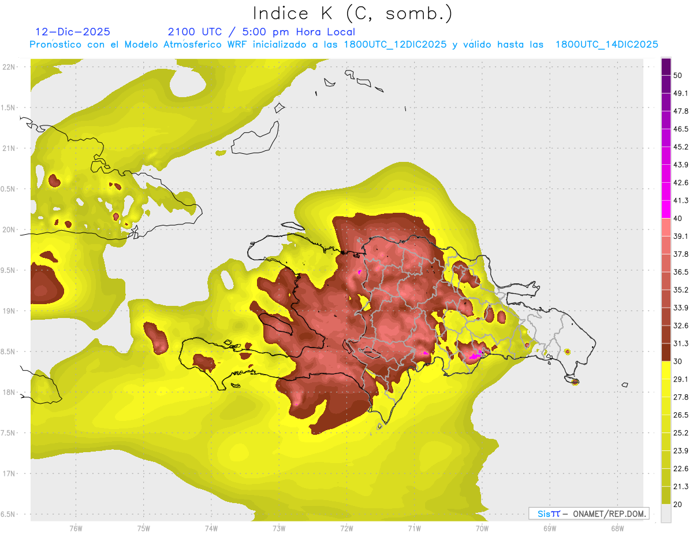Click the legend value "29.1"
The image size is (693, 536).
click(681, 379)
